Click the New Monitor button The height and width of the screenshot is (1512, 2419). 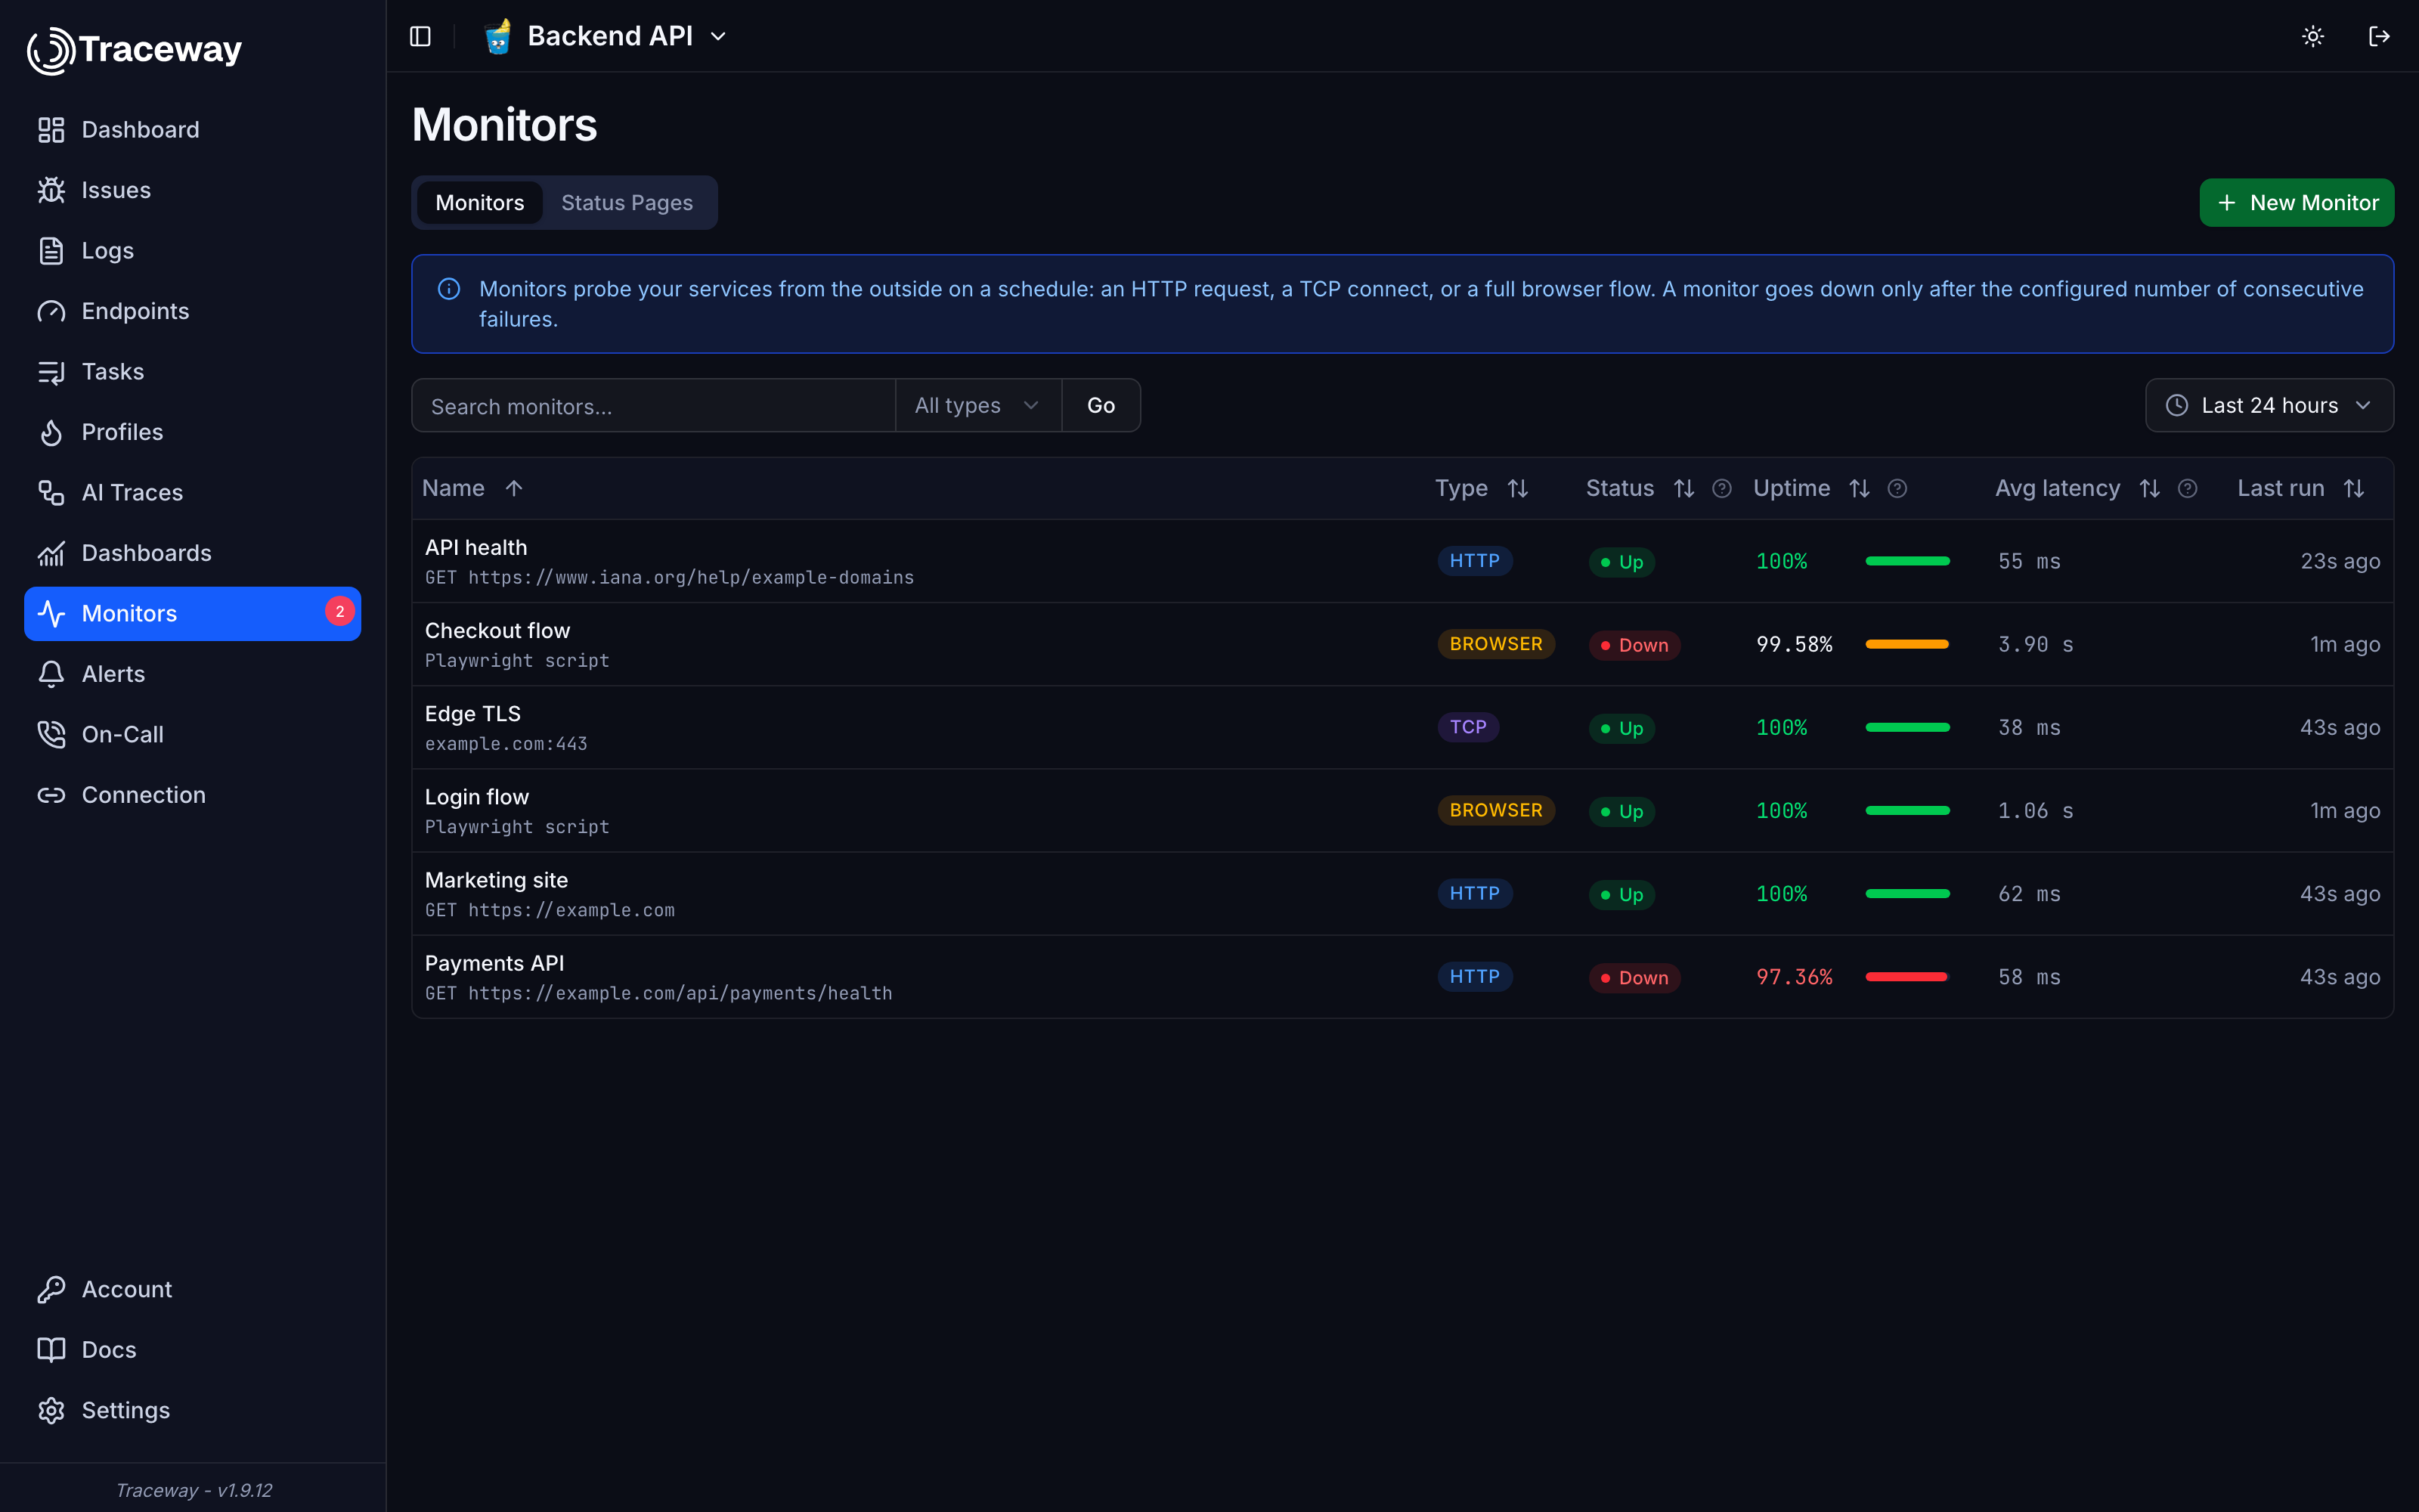[2296, 203]
